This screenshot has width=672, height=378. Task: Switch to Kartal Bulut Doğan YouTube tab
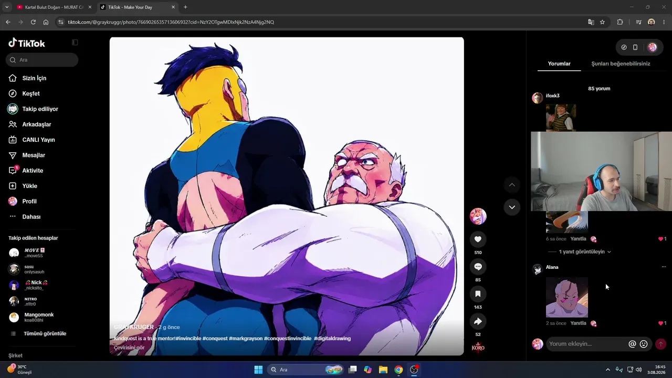coord(54,7)
